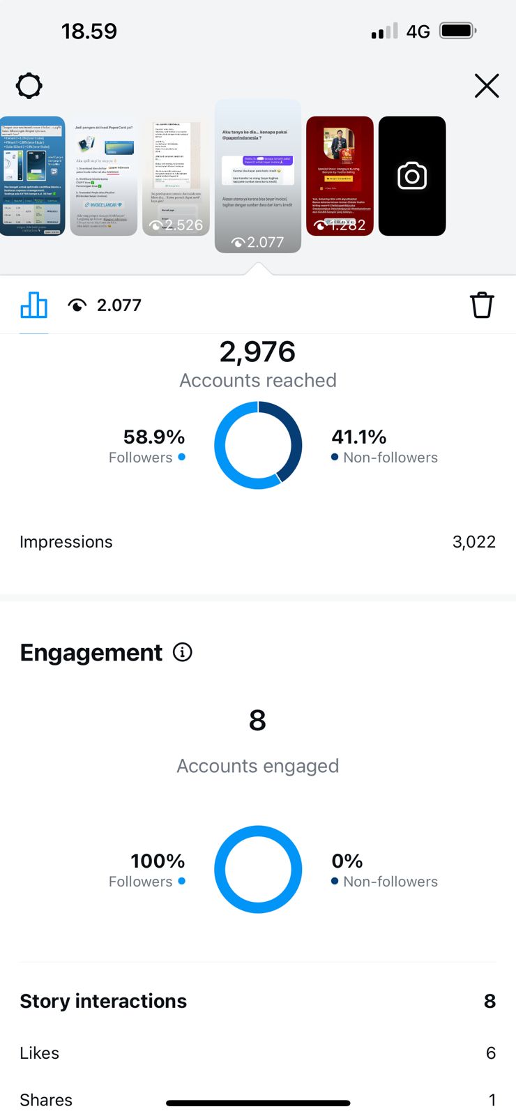The width and height of the screenshot is (516, 1116).
Task: Tap the Story interactions heading
Action: pos(103,1001)
